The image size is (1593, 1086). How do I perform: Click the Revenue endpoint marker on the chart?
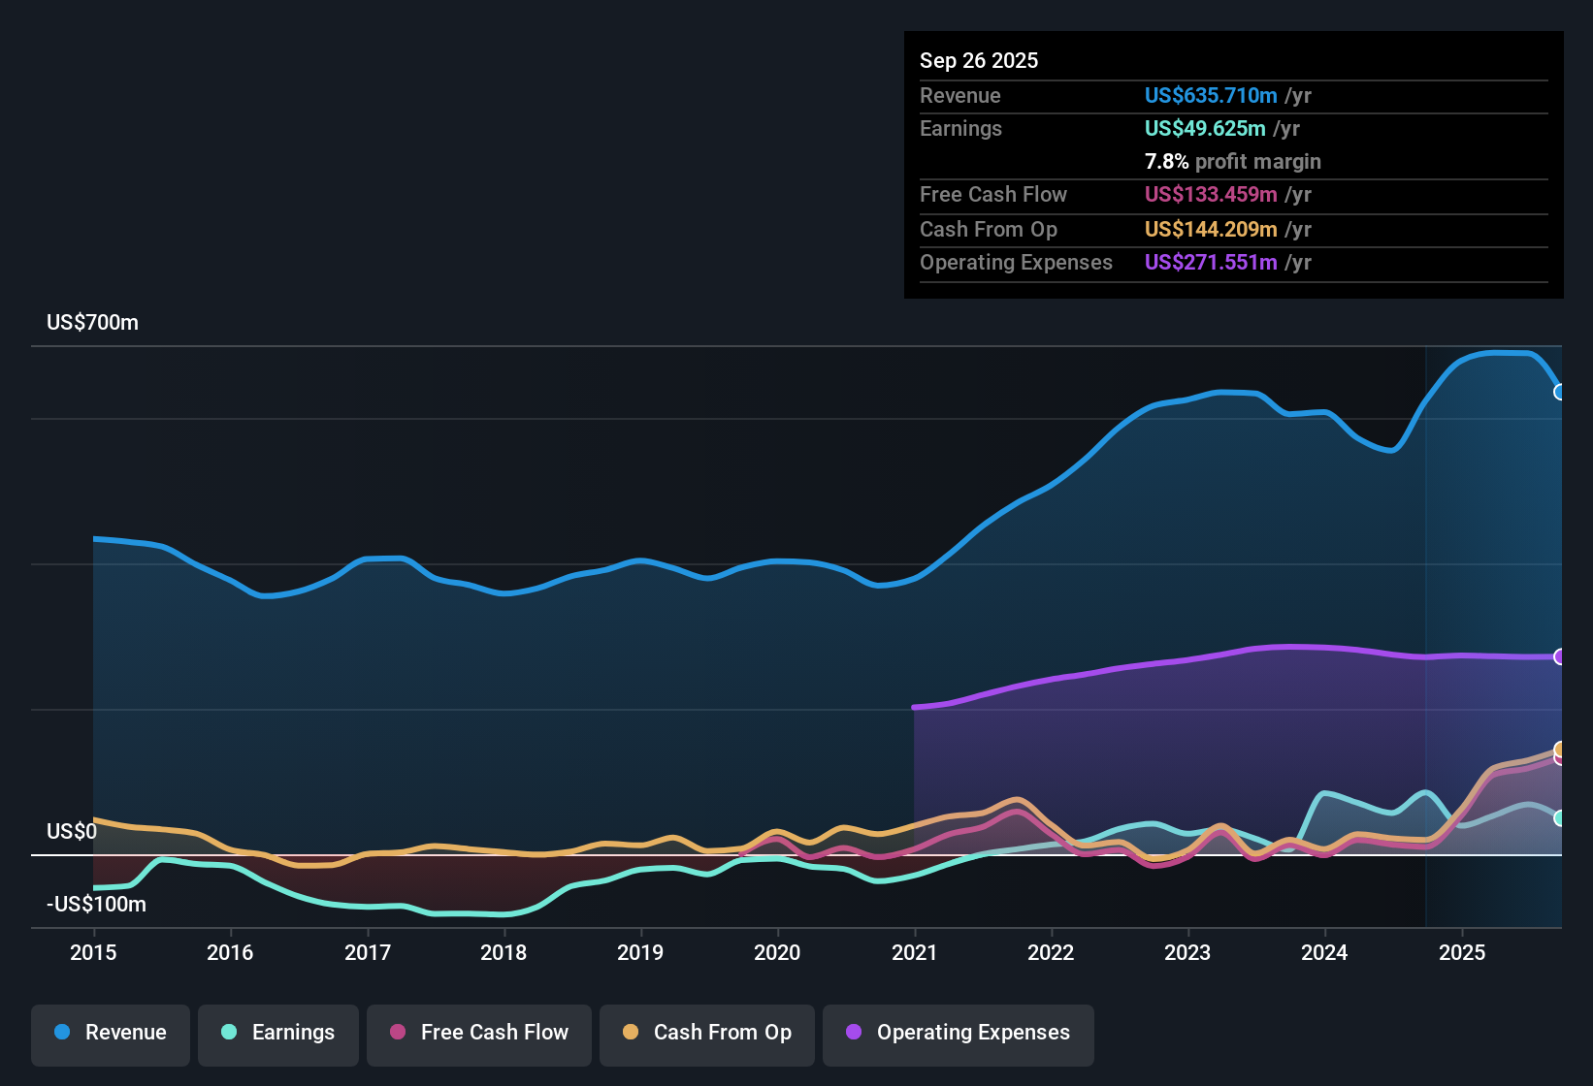coord(1560,391)
